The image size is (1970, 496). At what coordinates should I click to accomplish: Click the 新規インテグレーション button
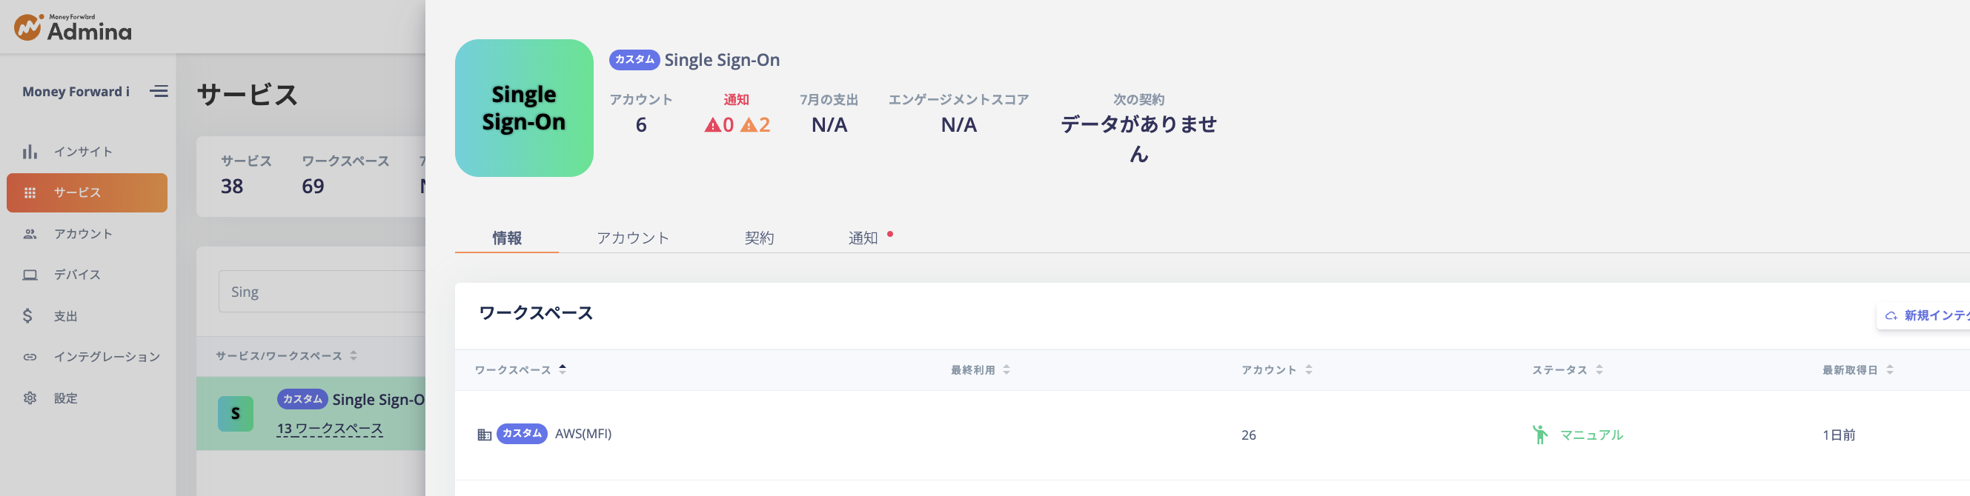[x=1926, y=315]
